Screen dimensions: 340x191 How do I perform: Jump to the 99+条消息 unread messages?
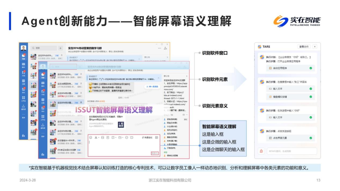(x=152, y=86)
